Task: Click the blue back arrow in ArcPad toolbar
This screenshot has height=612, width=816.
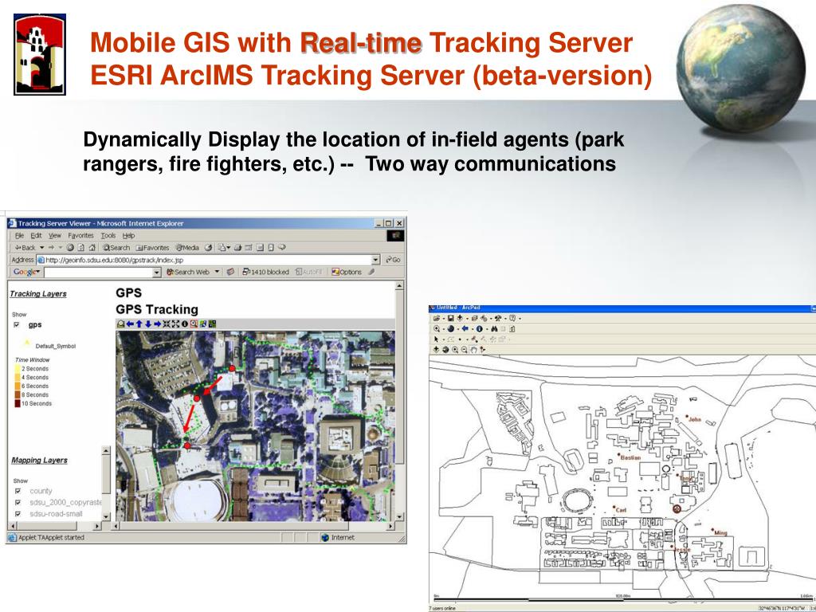Action: pos(465,329)
